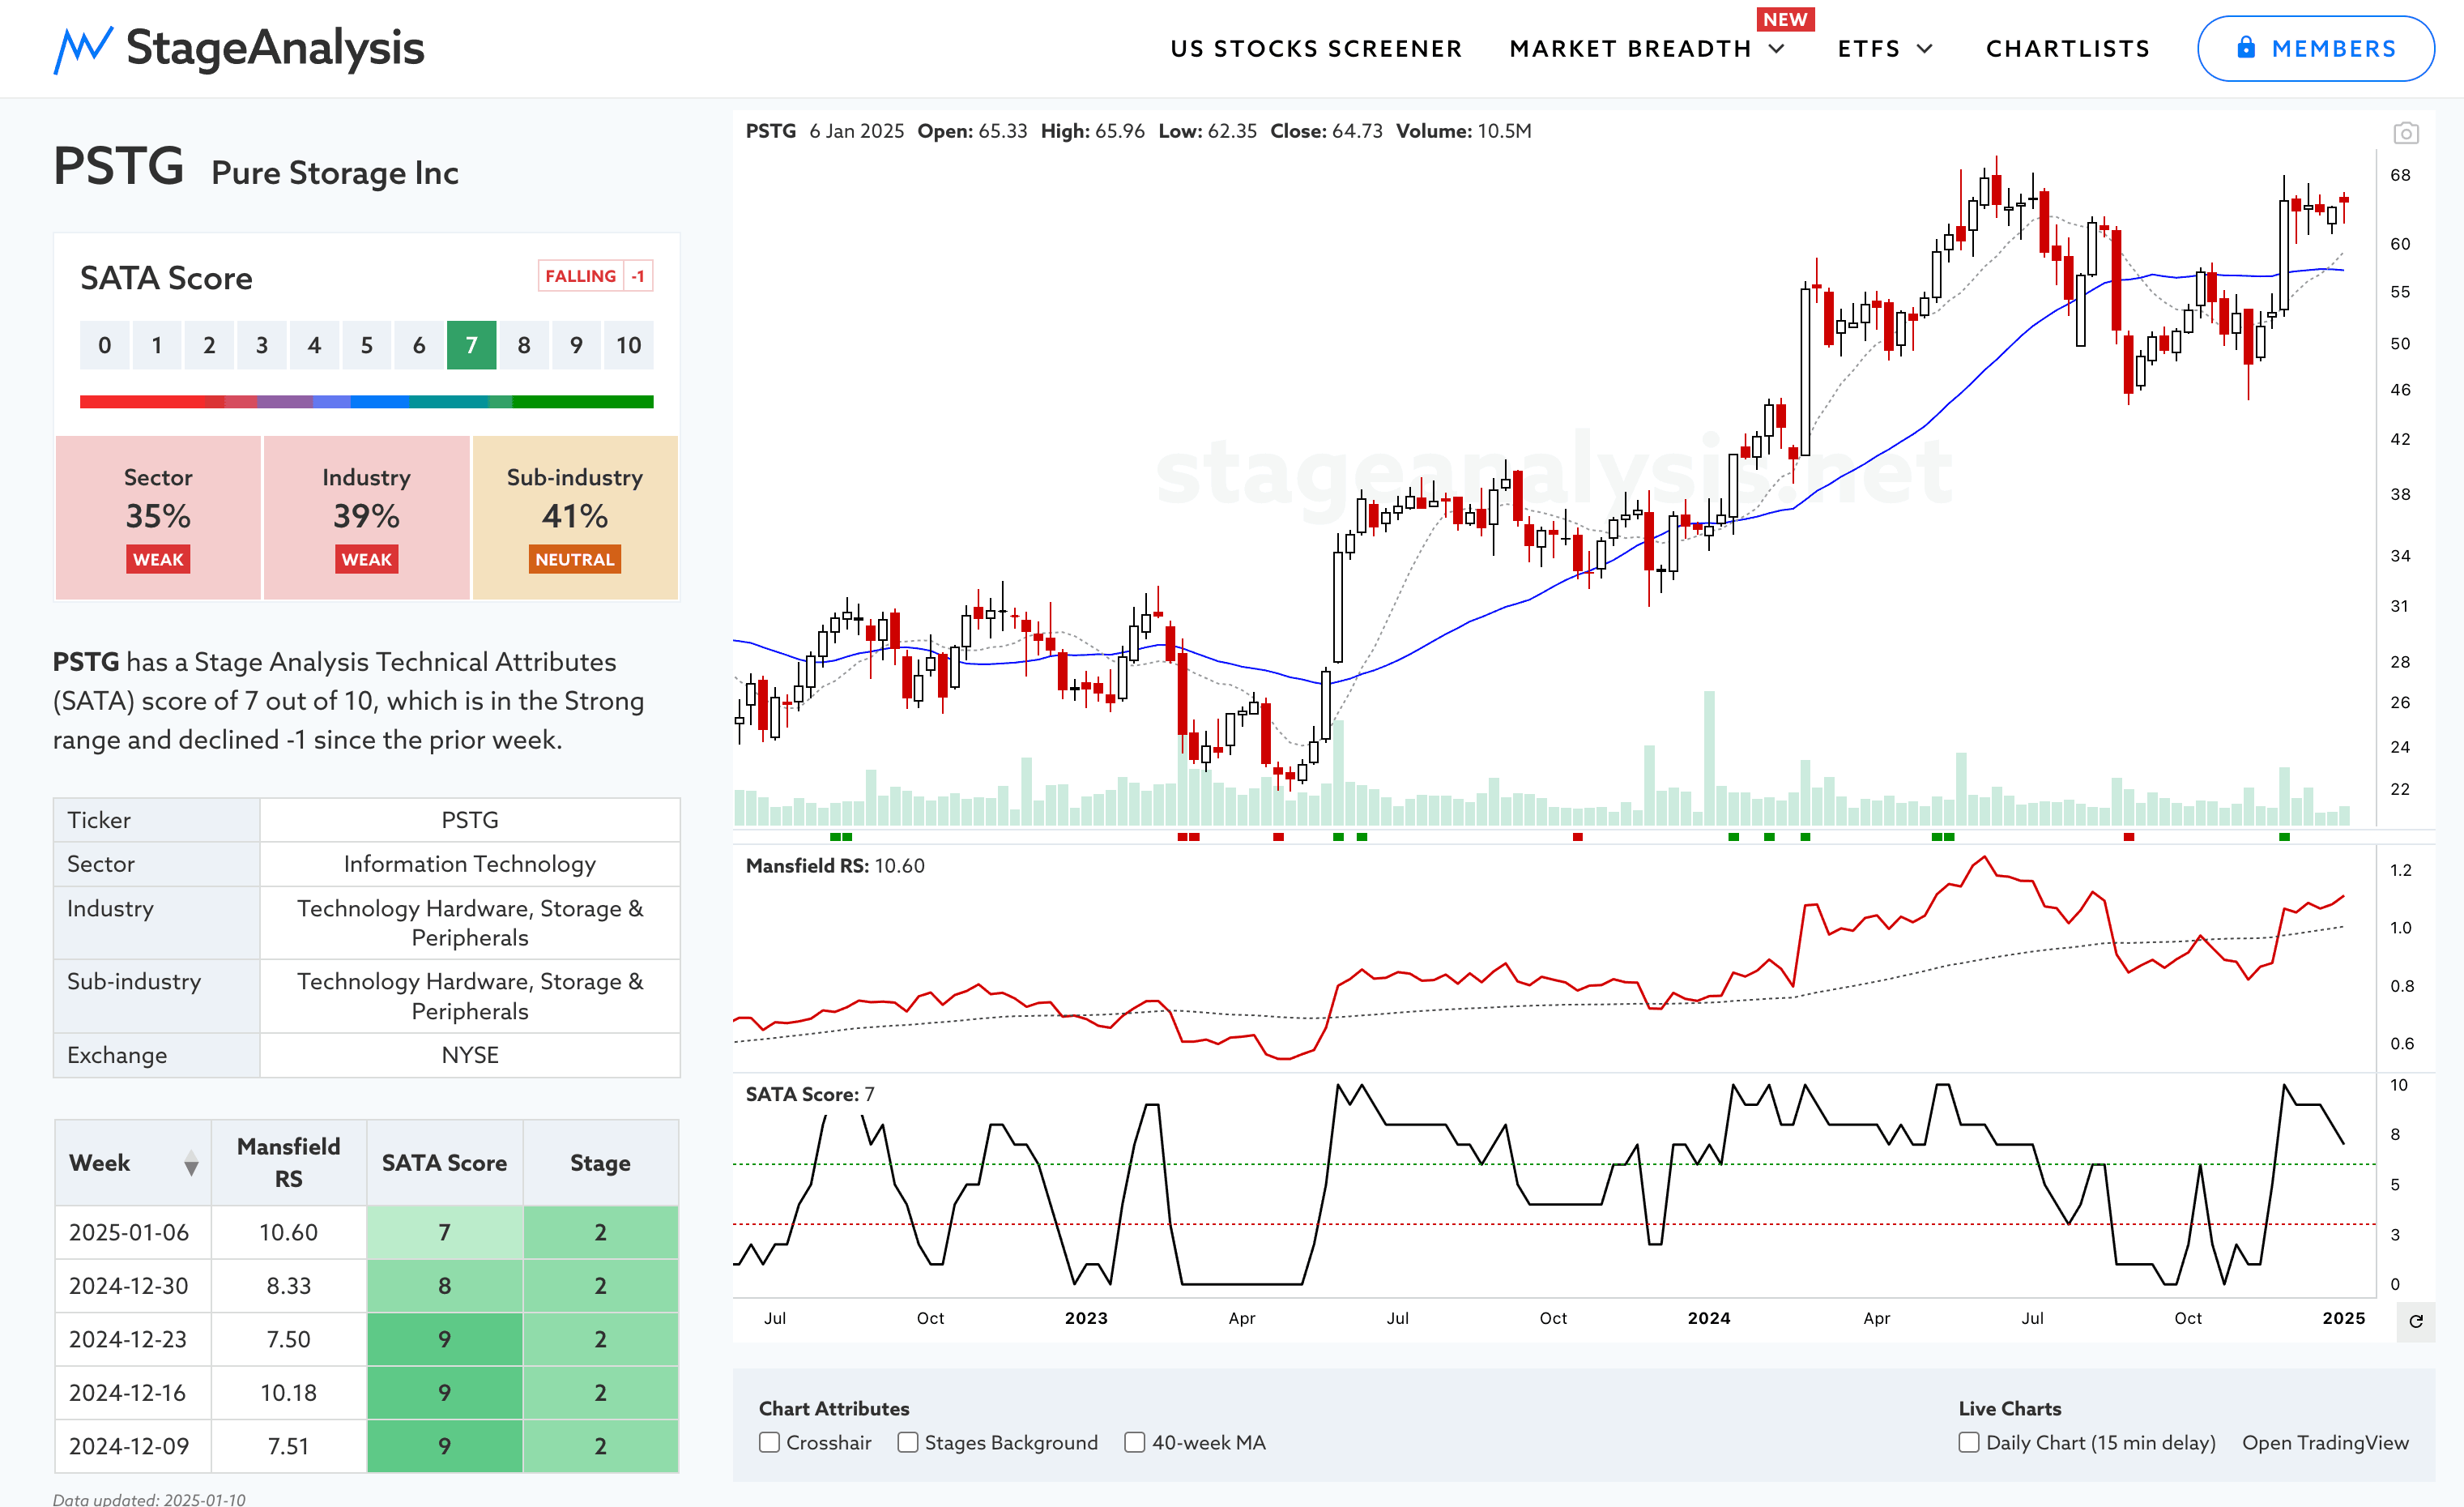Click the Sub-industry 41% Neutral card
The width and height of the screenshot is (2464, 1507).
pyautogui.click(x=574, y=517)
